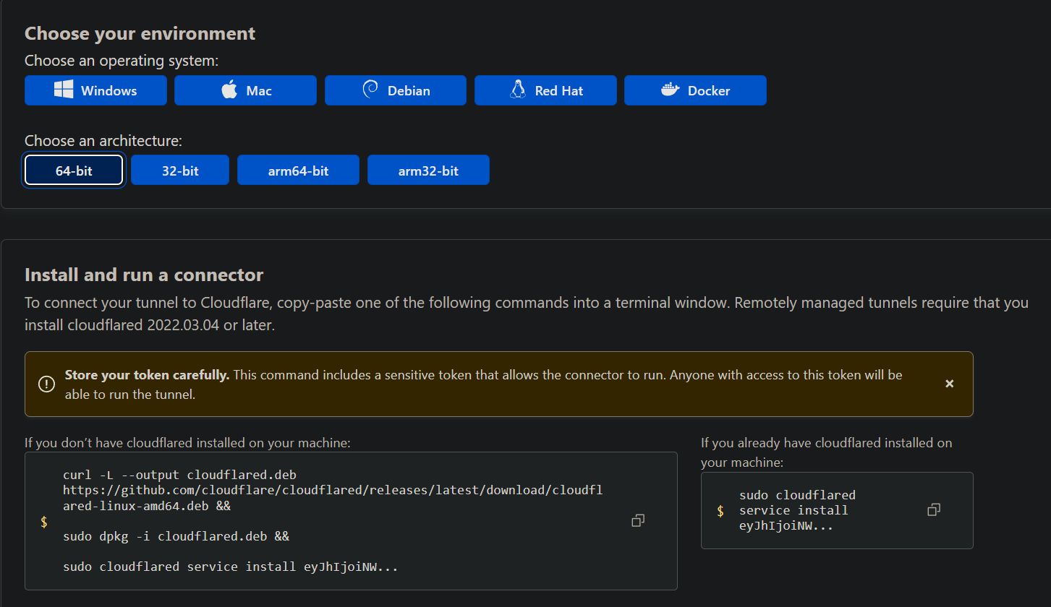Screen dimensions: 1051x607
Task: Click the Docker whale icon
Action: pos(670,90)
